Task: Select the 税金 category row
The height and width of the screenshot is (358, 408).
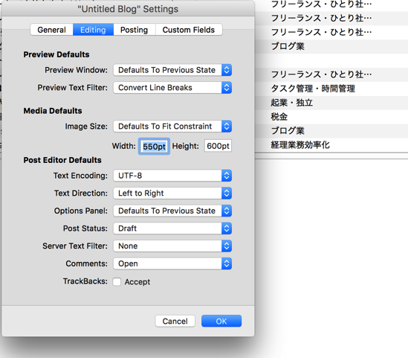Action: click(x=331, y=117)
